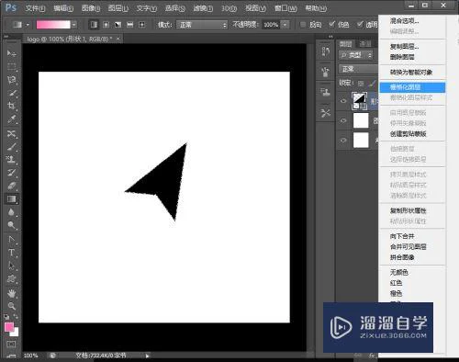Open the 图层 (Layer) menu
The image size is (459, 362).
[x=118, y=8]
